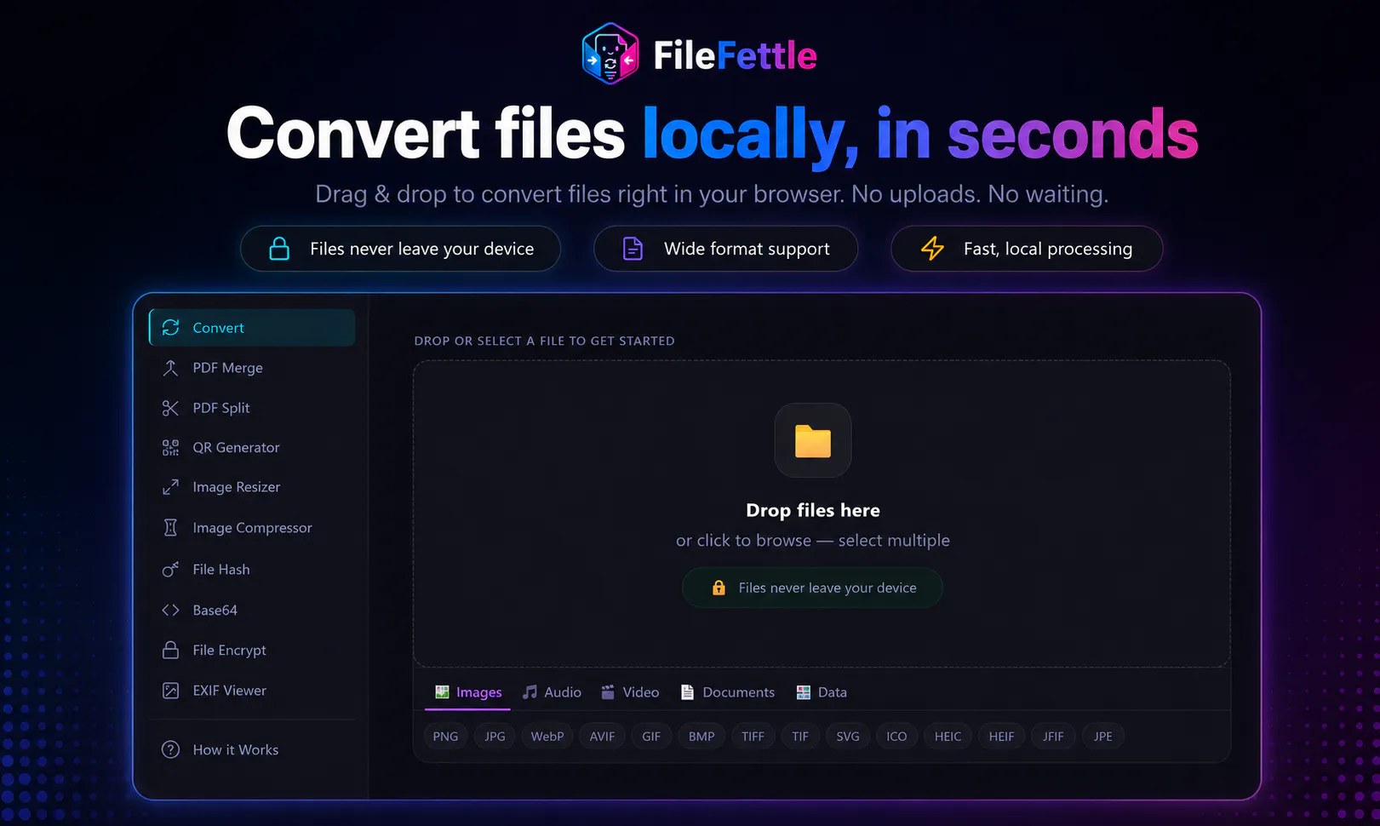This screenshot has height=826, width=1380.
Task: Click 'or click to browse — select multiple' text
Action: [x=813, y=541]
